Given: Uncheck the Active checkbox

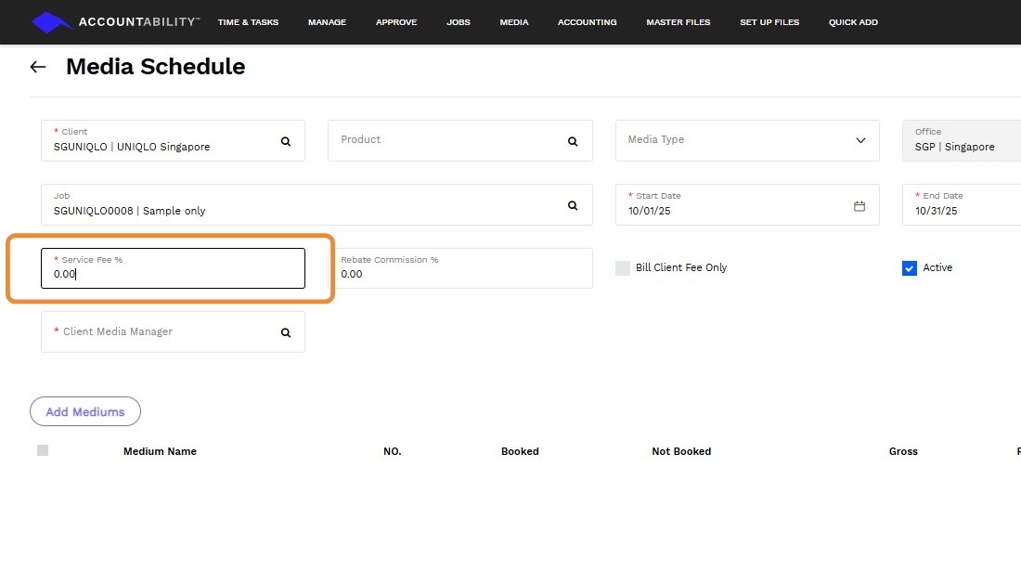Looking at the screenshot, I should (x=910, y=268).
